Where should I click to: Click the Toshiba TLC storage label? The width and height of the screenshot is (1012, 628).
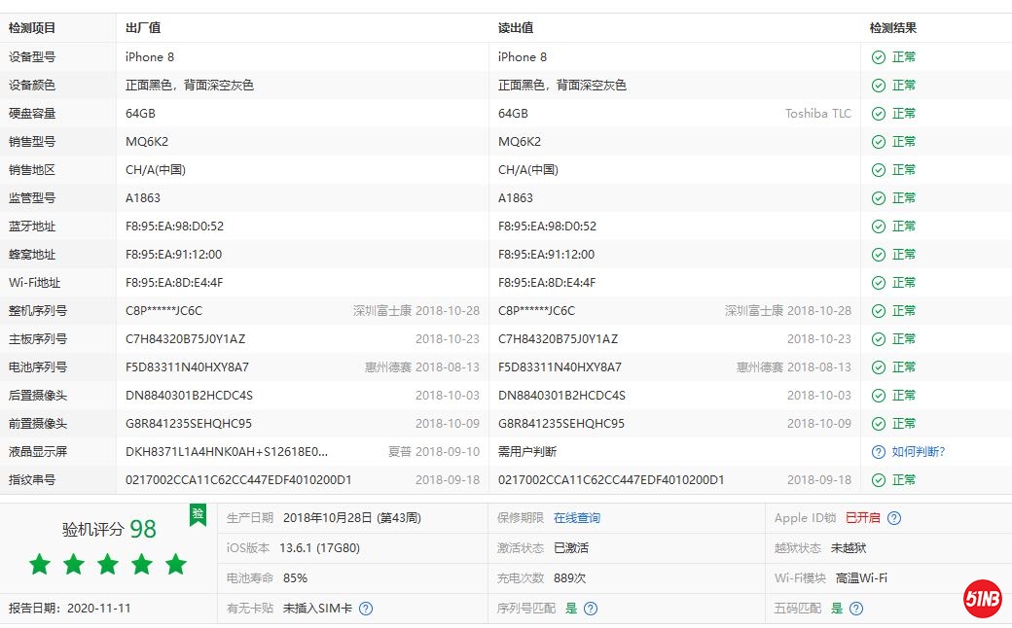(817, 114)
